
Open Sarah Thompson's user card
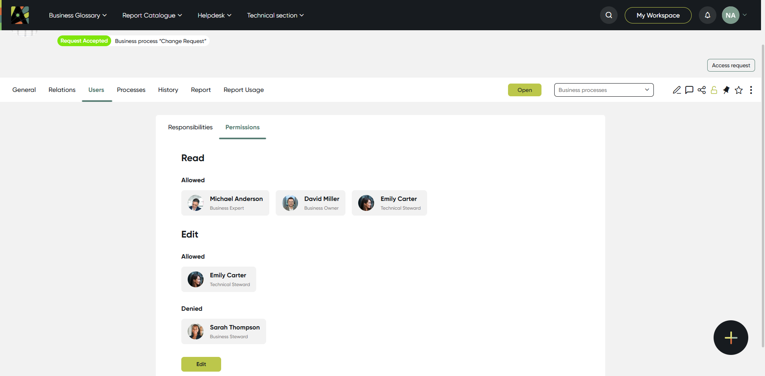pyautogui.click(x=224, y=331)
